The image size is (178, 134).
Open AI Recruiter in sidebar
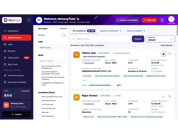click(17, 58)
